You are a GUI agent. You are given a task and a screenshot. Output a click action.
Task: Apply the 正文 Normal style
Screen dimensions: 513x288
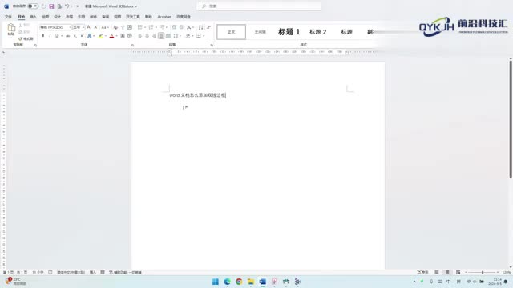click(232, 32)
